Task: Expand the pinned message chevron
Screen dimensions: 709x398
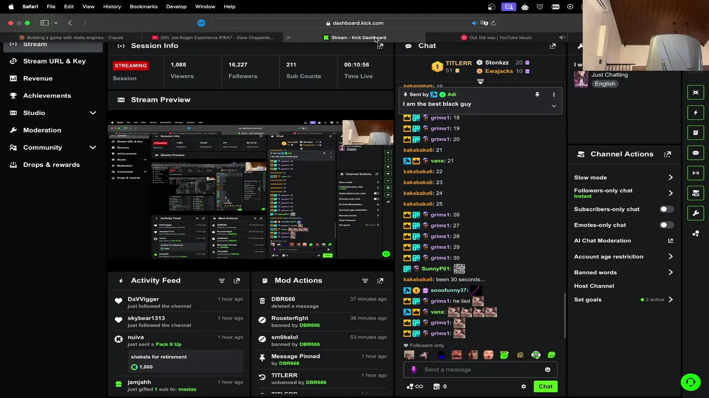Action: point(553,106)
